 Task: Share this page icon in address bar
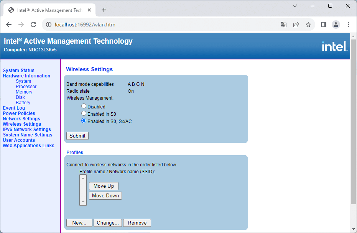(x=296, y=25)
